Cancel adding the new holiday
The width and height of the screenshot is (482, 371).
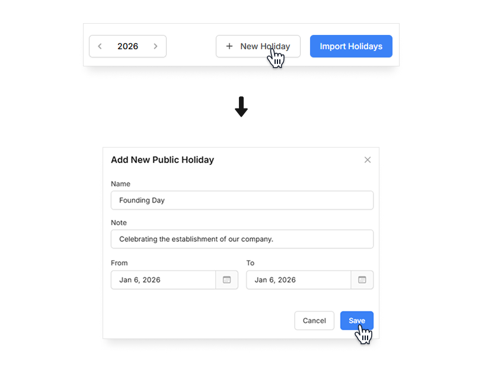pyautogui.click(x=314, y=320)
